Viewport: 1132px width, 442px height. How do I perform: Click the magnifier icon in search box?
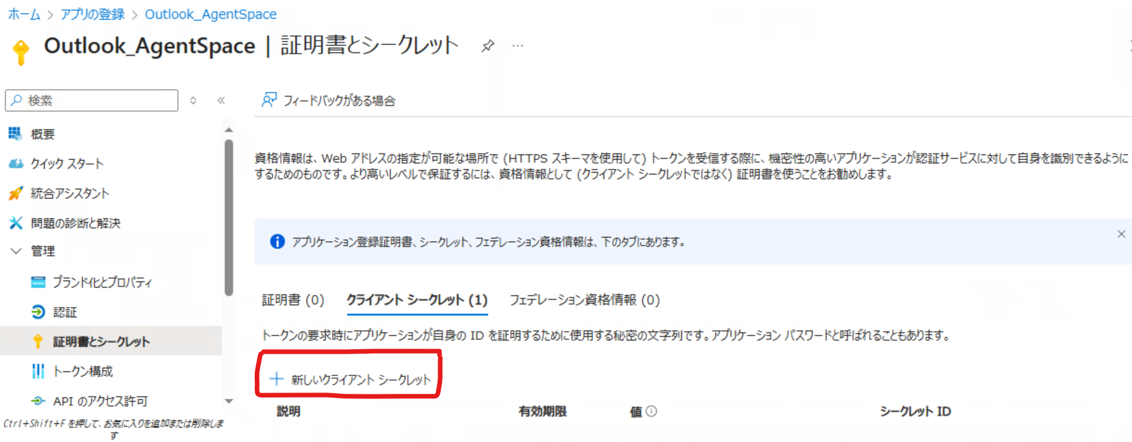17,100
